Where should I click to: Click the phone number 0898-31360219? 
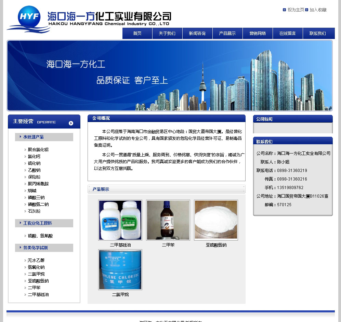[x=292, y=171]
